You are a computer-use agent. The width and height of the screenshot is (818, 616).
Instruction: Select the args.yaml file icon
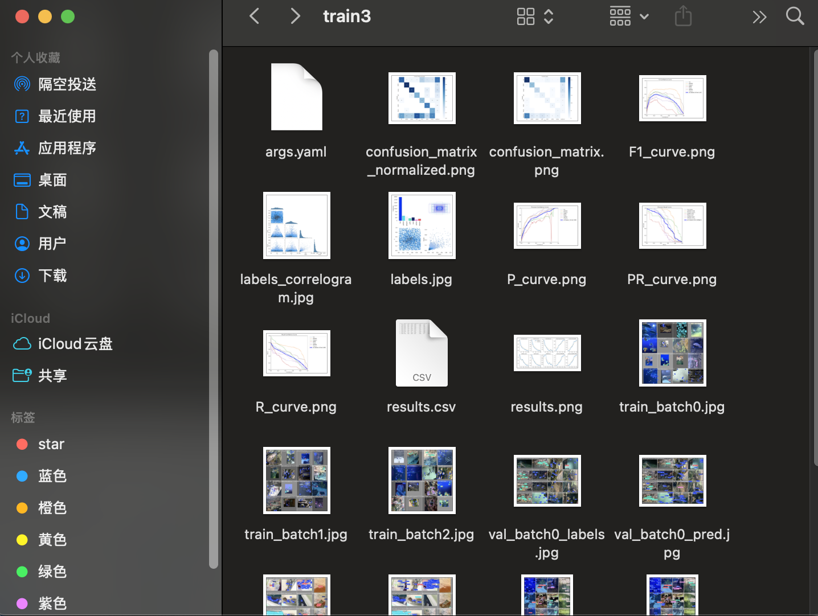pos(296,97)
